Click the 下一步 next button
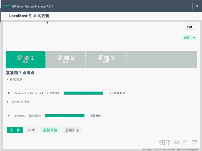 [15, 130]
